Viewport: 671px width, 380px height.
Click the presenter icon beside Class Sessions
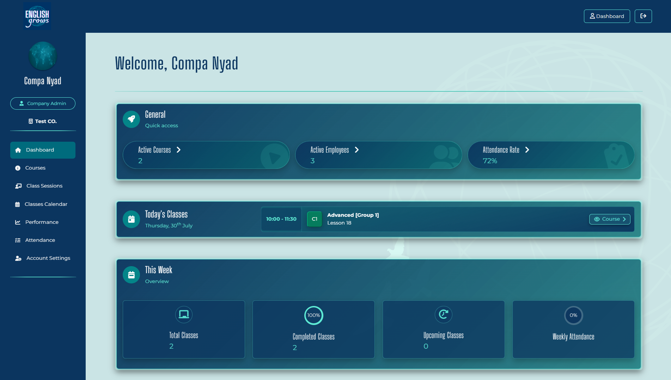tap(18, 186)
